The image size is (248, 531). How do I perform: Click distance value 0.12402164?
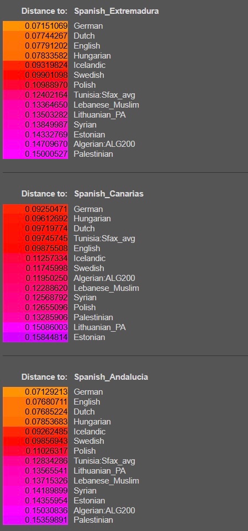[47, 95]
